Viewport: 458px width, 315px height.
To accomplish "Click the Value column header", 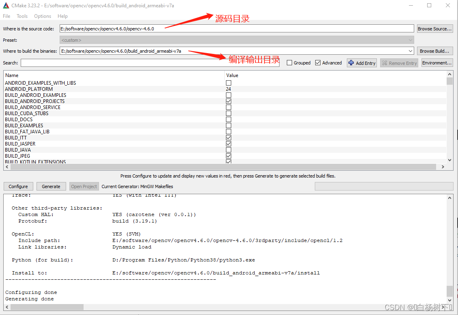I will (232, 75).
